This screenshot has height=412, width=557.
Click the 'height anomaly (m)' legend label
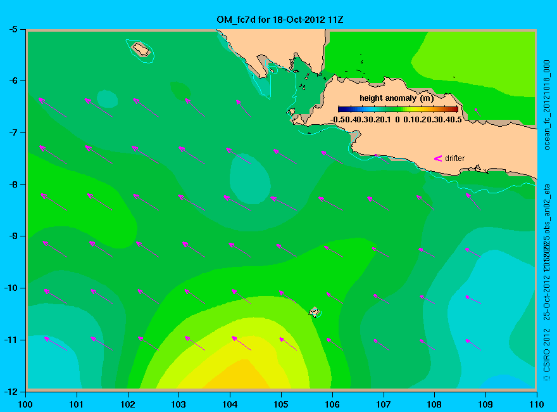click(x=396, y=98)
